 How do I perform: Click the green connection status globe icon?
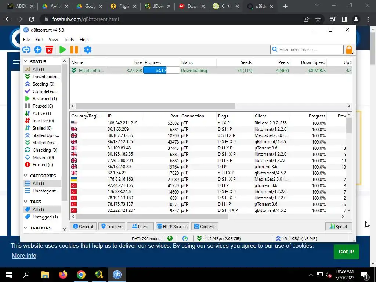(170, 238)
